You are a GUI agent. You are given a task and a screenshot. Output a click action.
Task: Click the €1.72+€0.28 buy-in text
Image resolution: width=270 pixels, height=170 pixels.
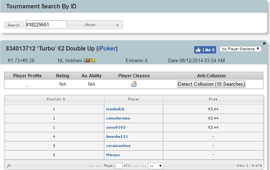click(21, 60)
